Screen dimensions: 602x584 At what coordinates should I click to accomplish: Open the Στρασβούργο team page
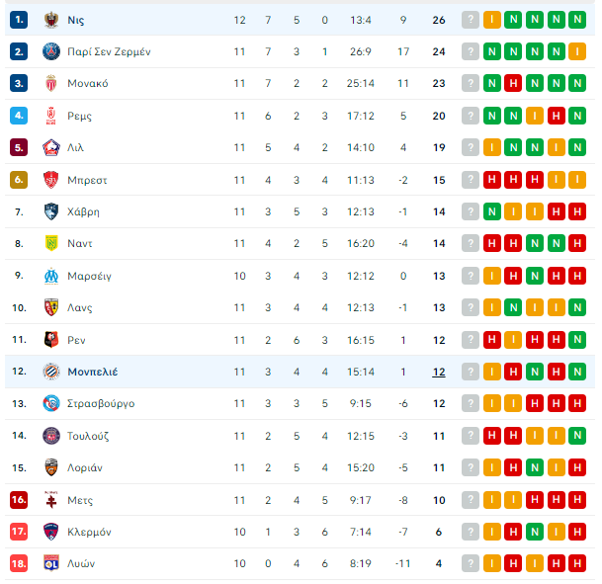101,403
